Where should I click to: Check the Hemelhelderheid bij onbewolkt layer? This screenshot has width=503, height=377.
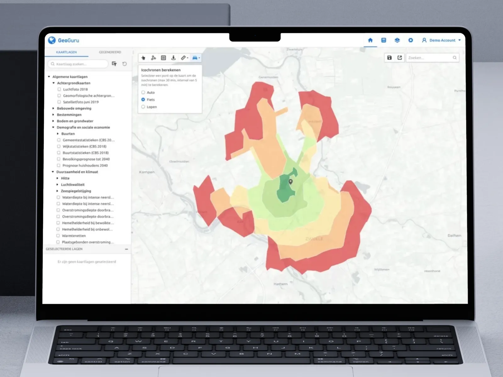click(x=58, y=229)
